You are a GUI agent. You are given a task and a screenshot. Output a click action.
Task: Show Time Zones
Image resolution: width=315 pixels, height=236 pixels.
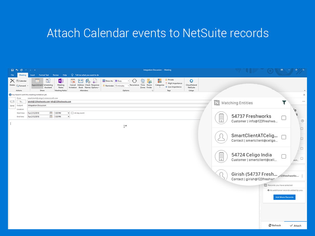(143, 83)
